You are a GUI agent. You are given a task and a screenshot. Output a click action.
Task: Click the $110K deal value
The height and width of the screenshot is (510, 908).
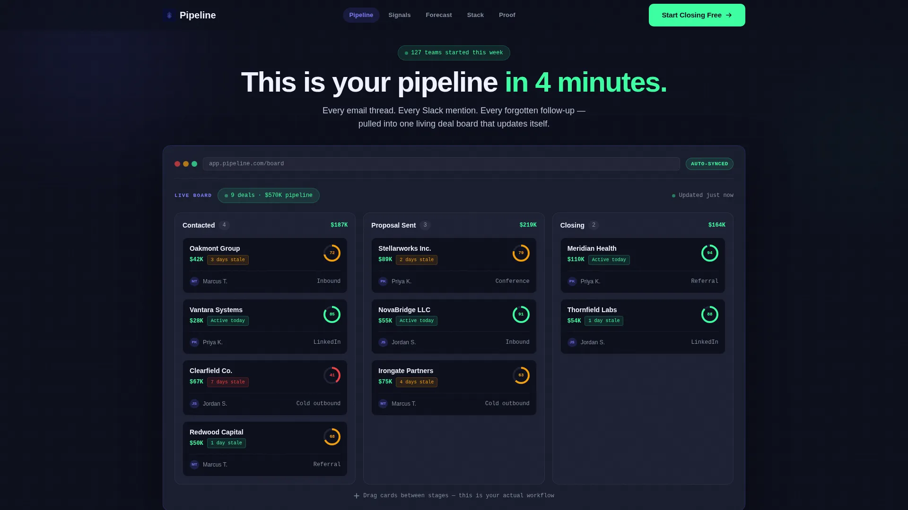point(576,260)
